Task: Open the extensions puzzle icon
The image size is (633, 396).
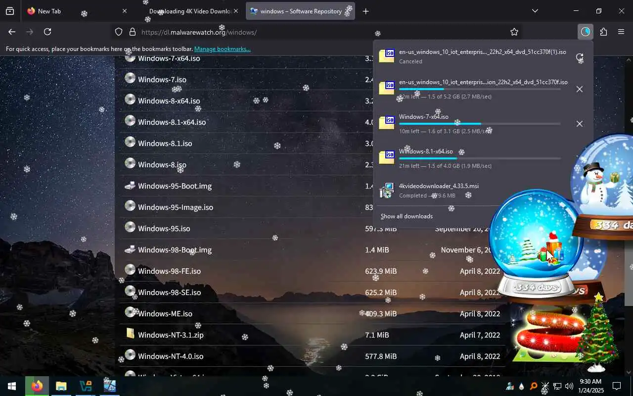Action: click(603, 32)
